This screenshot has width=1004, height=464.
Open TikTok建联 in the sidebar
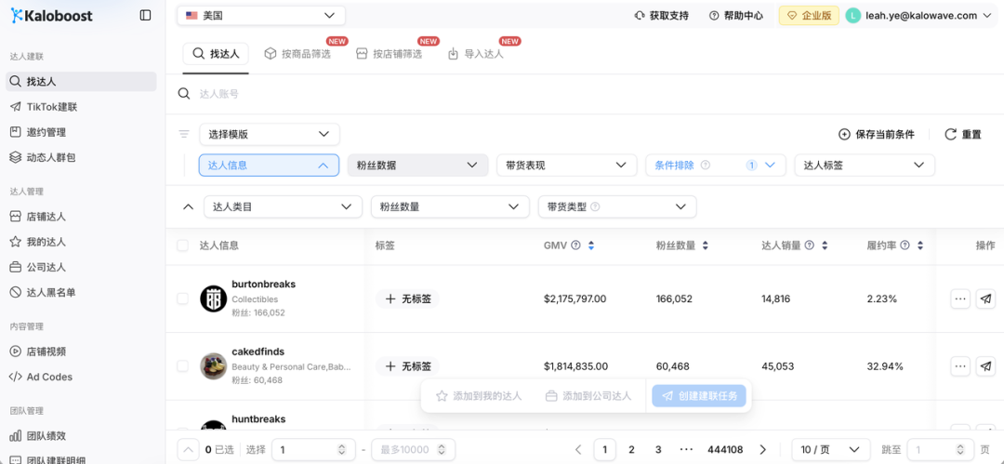pyautogui.click(x=81, y=107)
